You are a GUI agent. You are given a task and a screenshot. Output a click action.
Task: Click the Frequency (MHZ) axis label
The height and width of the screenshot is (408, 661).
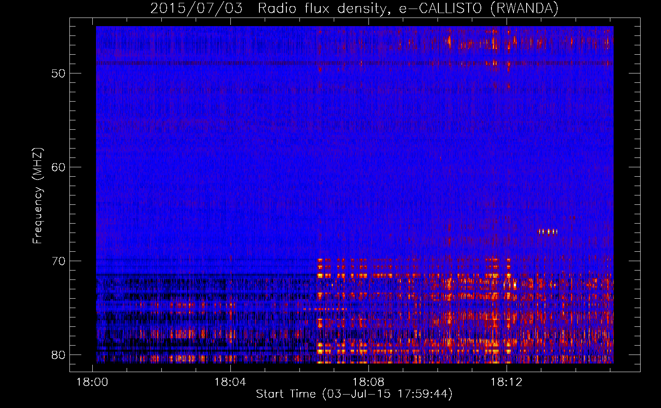coord(38,196)
